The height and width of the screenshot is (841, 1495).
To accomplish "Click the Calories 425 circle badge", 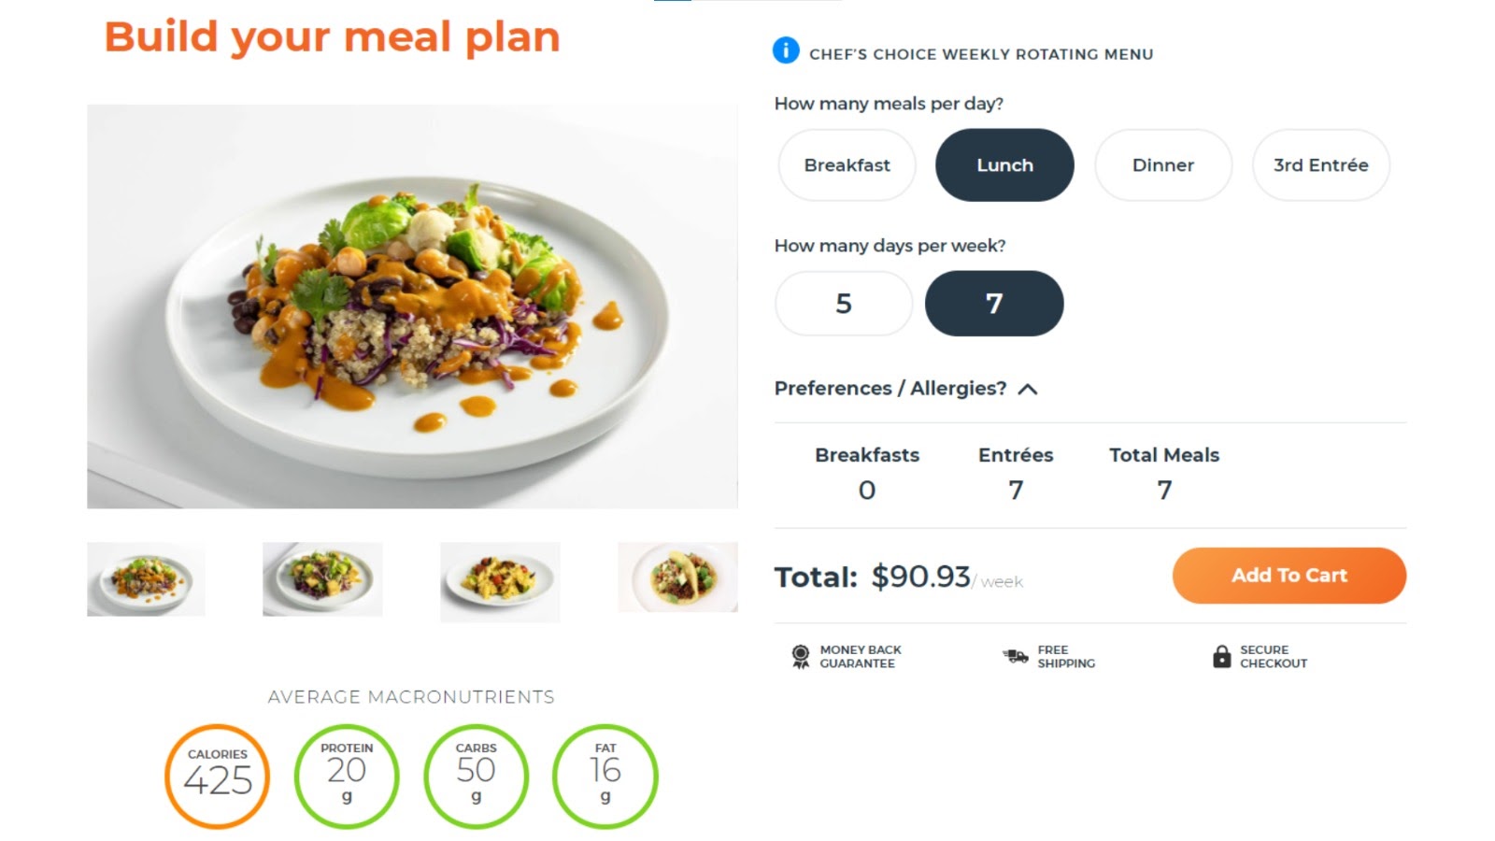I will point(218,777).
